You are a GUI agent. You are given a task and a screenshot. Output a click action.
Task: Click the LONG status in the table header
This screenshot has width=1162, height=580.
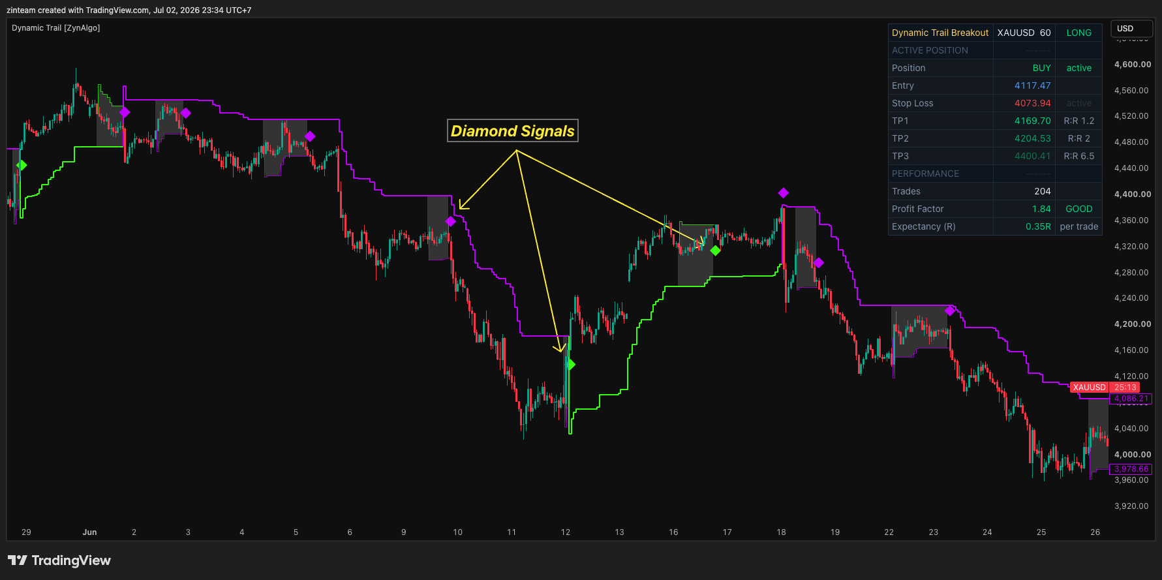click(1079, 33)
